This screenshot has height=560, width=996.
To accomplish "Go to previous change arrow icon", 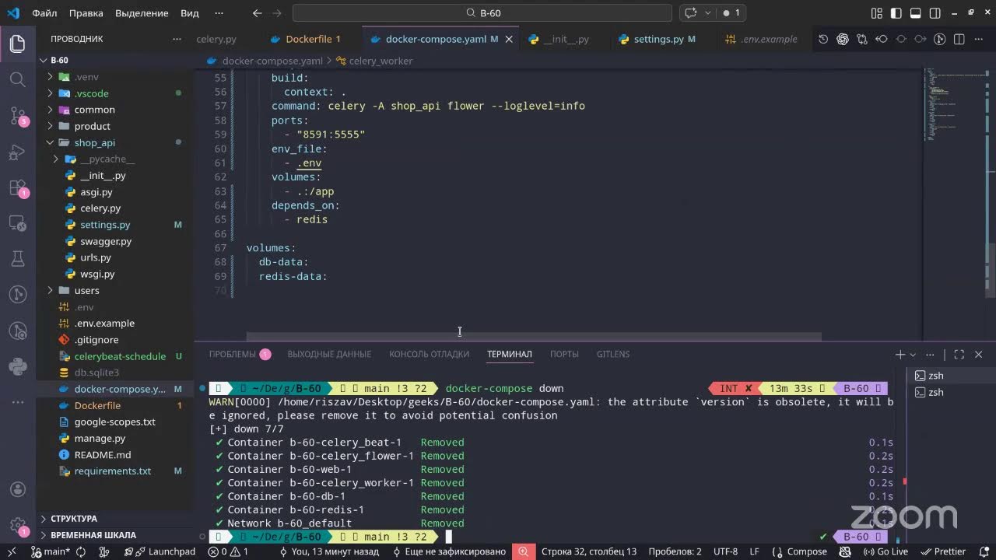I will tap(882, 39).
